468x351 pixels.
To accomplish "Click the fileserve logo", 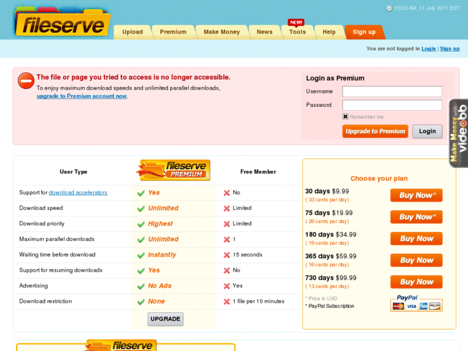I will tap(62, 23).
